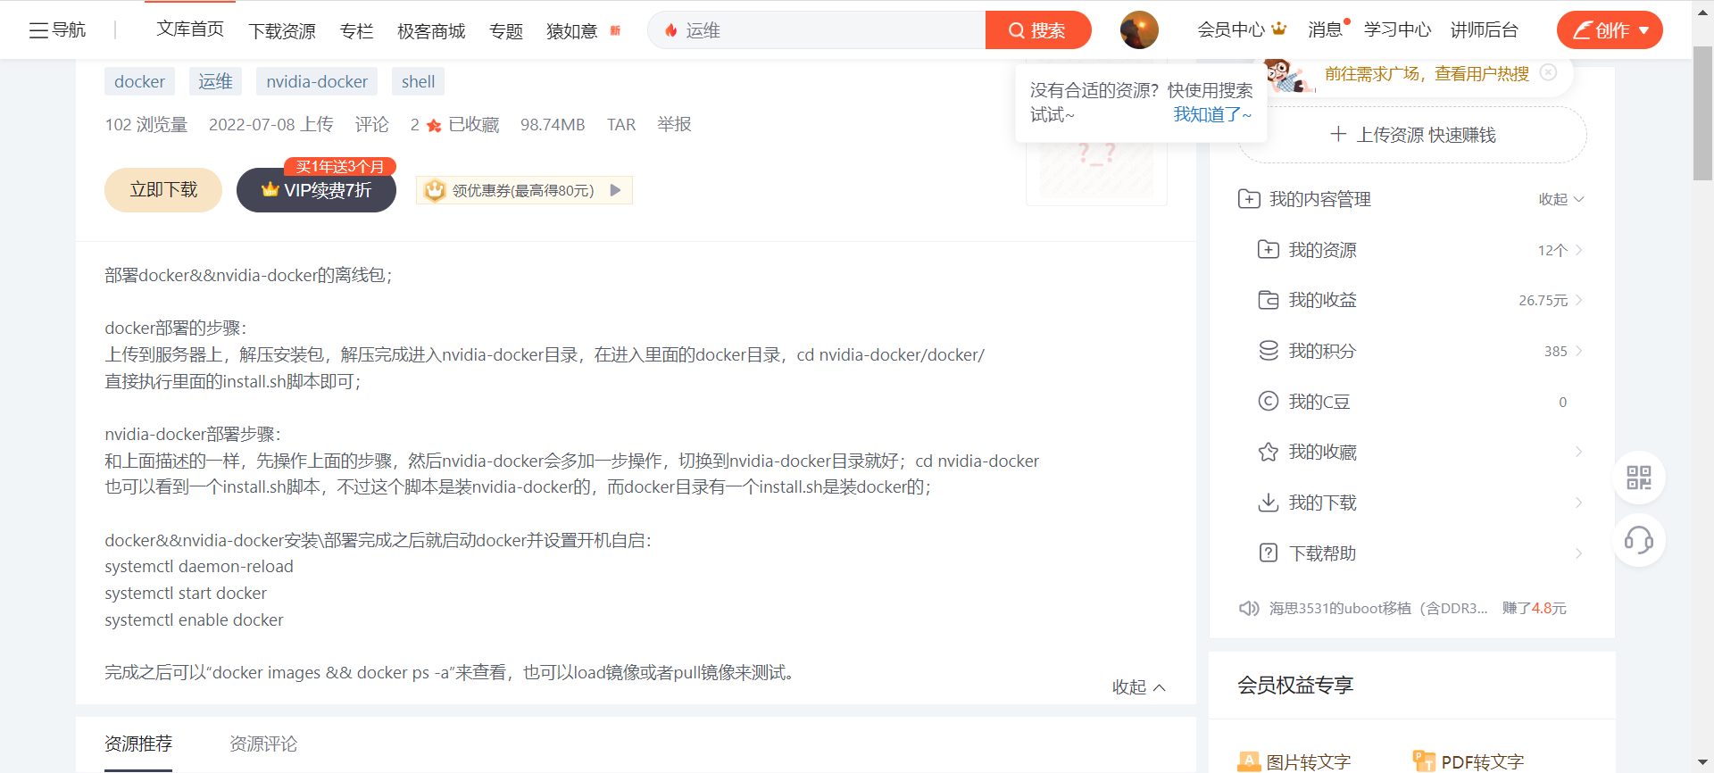Expand the 我的下载 row chevron
This screenshot has height=773, width=1714.
pyautogui.click(x=1579, y=503)
